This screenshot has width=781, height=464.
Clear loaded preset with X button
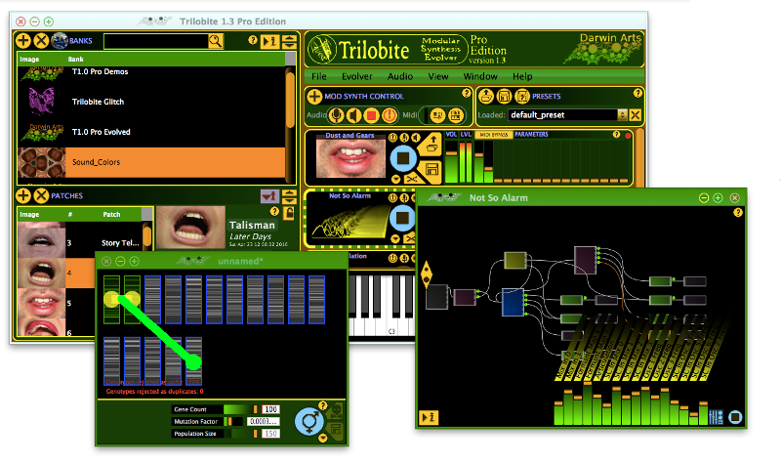coord(636,115)
